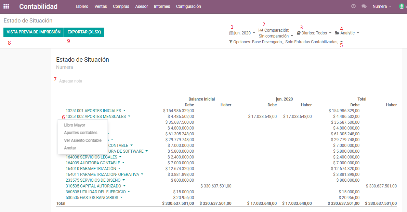Click the book icon beside Diarios
This screenshot has width=407, height=212.
[x=299, y=33]
